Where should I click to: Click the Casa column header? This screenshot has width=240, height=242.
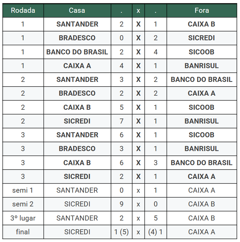coord(77,10)
